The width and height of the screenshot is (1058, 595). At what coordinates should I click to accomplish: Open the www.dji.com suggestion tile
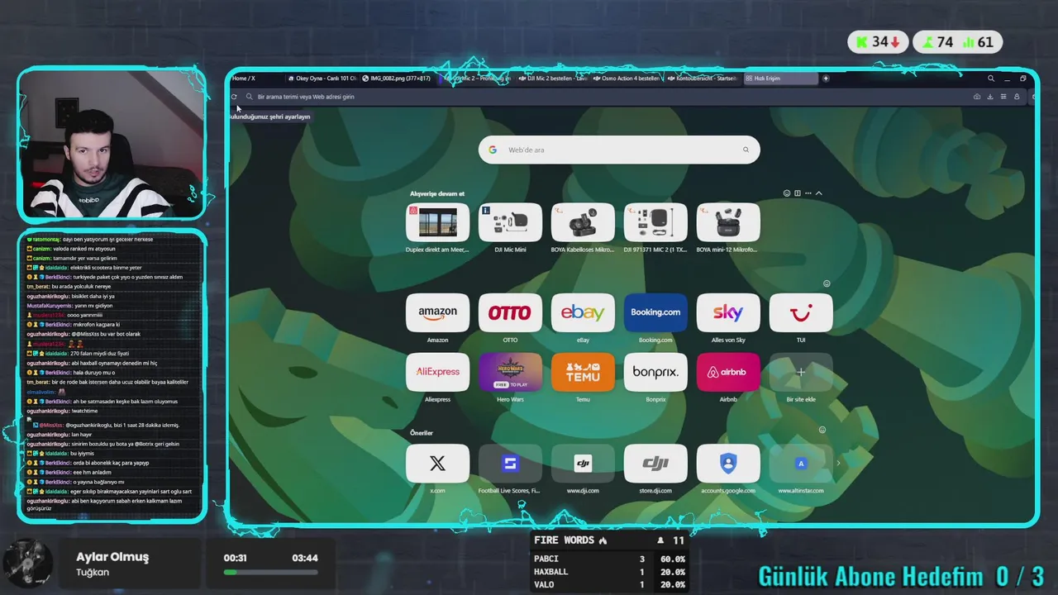tap(583, 464)
